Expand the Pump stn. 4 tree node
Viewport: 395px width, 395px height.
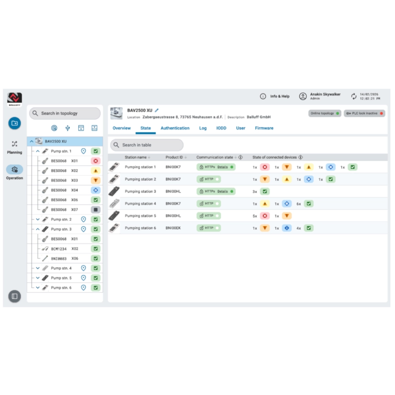(38, 268)
